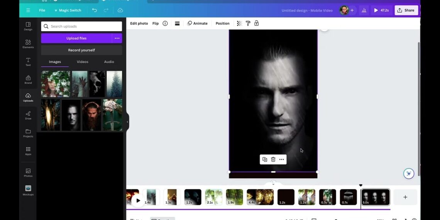This screenshot has height=220, width=440.
Task: Click the Search uploads field
Action: point(81,26)
